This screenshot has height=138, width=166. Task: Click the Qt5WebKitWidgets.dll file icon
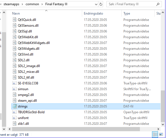[15, 43]
